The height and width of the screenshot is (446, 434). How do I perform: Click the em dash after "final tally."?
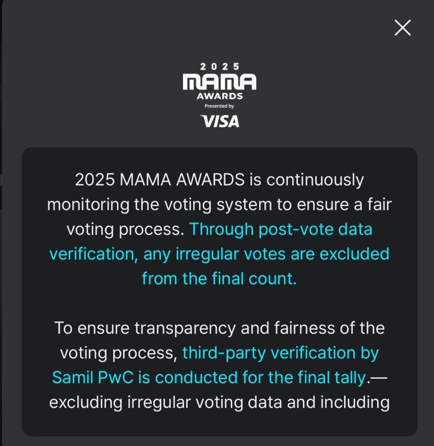pos(380,377)
